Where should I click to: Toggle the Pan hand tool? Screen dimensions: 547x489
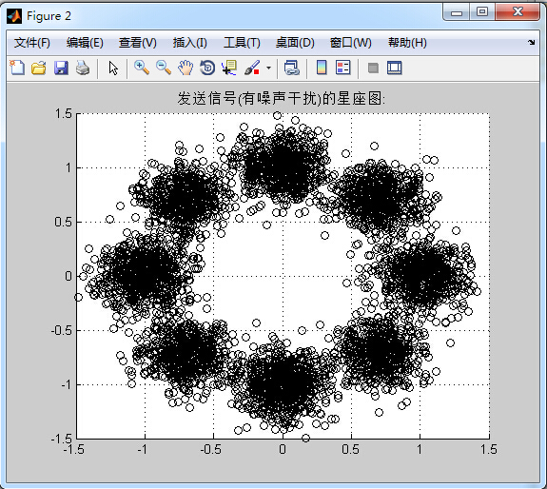(186, 68)
